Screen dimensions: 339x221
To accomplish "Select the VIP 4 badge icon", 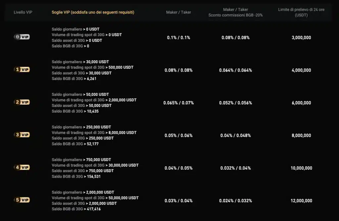I will coord(22,167).
